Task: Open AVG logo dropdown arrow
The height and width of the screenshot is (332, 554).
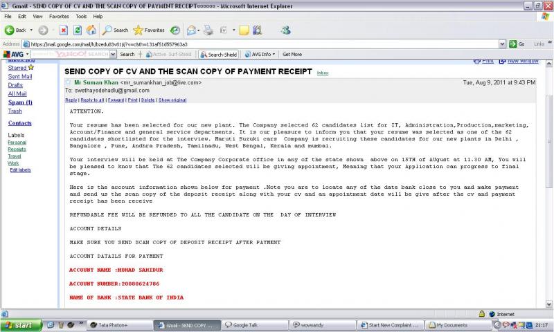Action: [28, 55]
